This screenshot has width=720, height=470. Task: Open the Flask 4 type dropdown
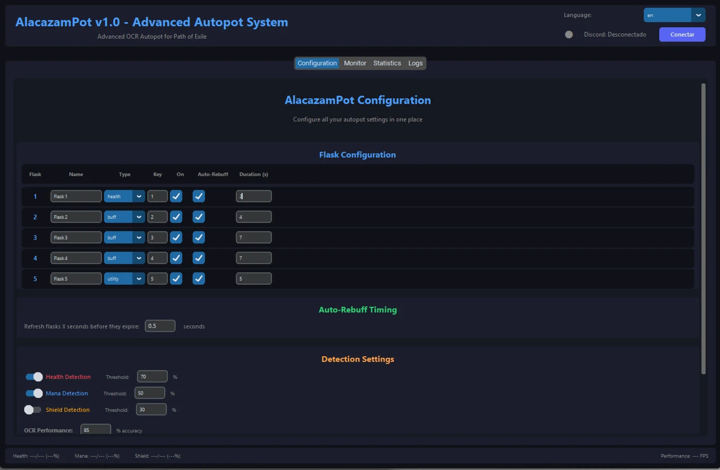coord(124,258)
